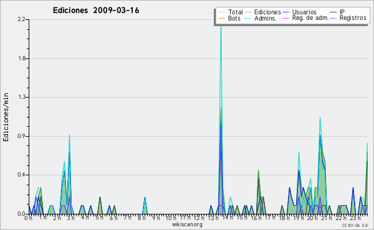Click the 20 h time axis marker
This screenshot has height=230, width=374.
click(312, 218)
